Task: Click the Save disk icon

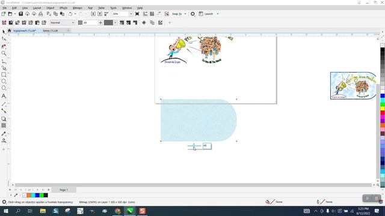Action: [20, 14]
